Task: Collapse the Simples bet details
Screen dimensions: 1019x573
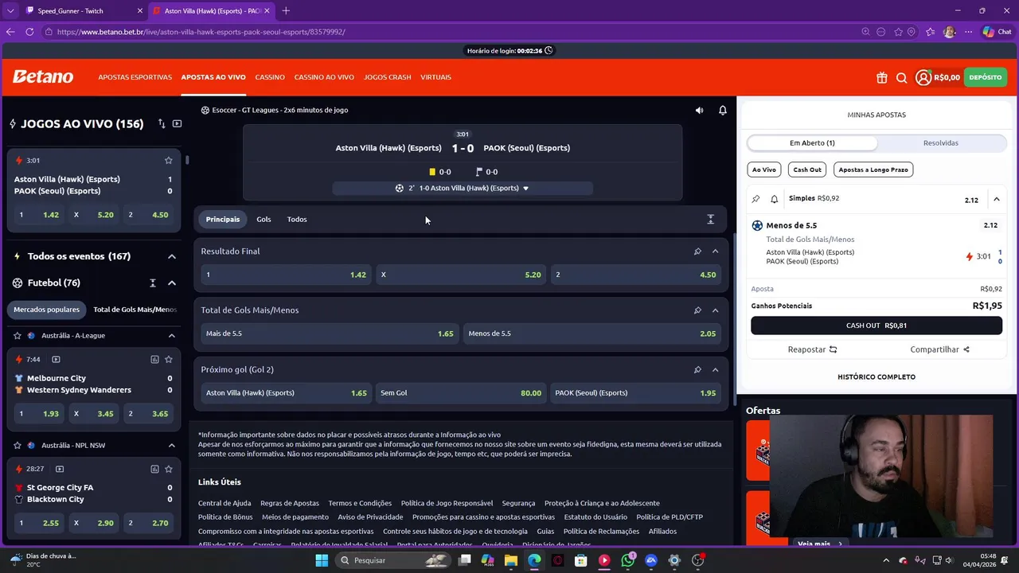Action: click(x=997, y=199)
